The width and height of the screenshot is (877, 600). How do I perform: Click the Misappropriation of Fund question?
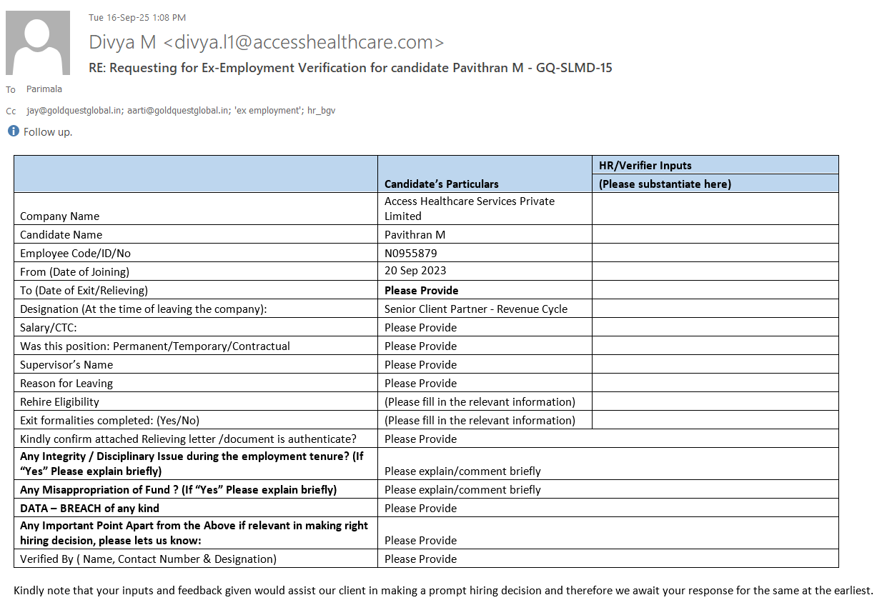[178, 489]
